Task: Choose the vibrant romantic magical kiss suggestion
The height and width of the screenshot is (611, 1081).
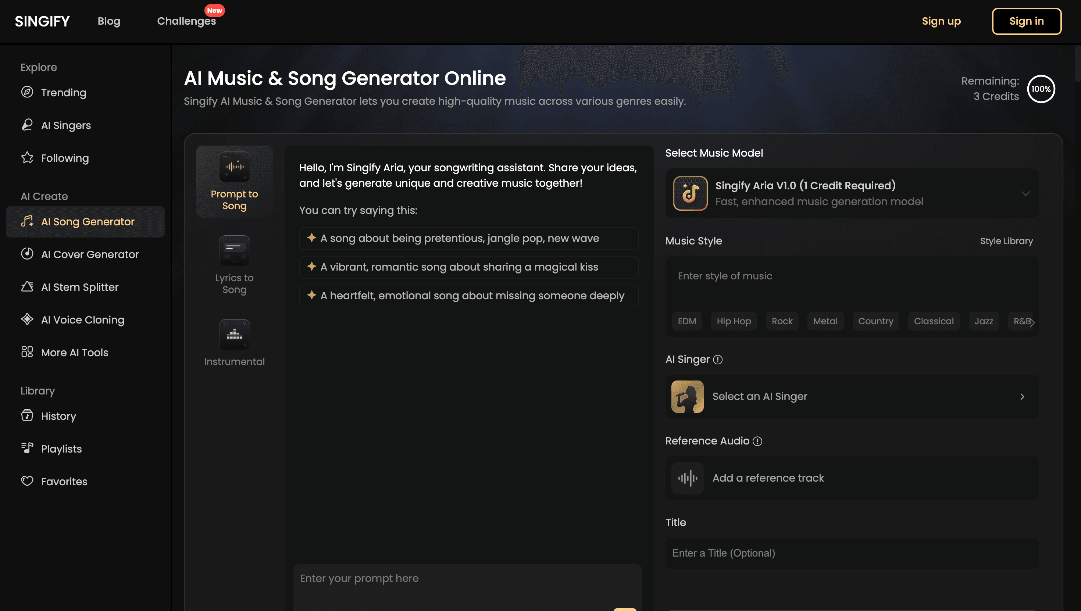Action: click(x=469, y=267)
